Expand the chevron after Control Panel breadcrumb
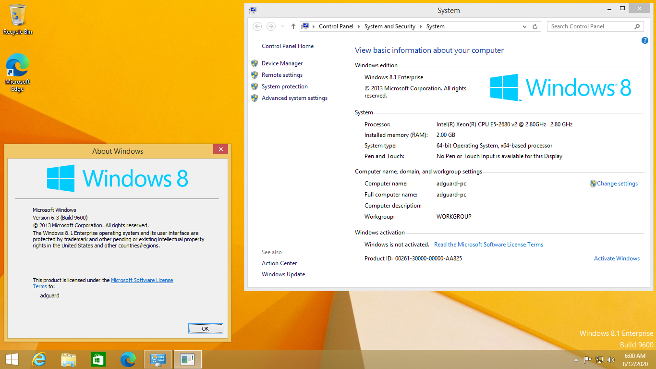656x369 pixels. [x=359, y=26]
